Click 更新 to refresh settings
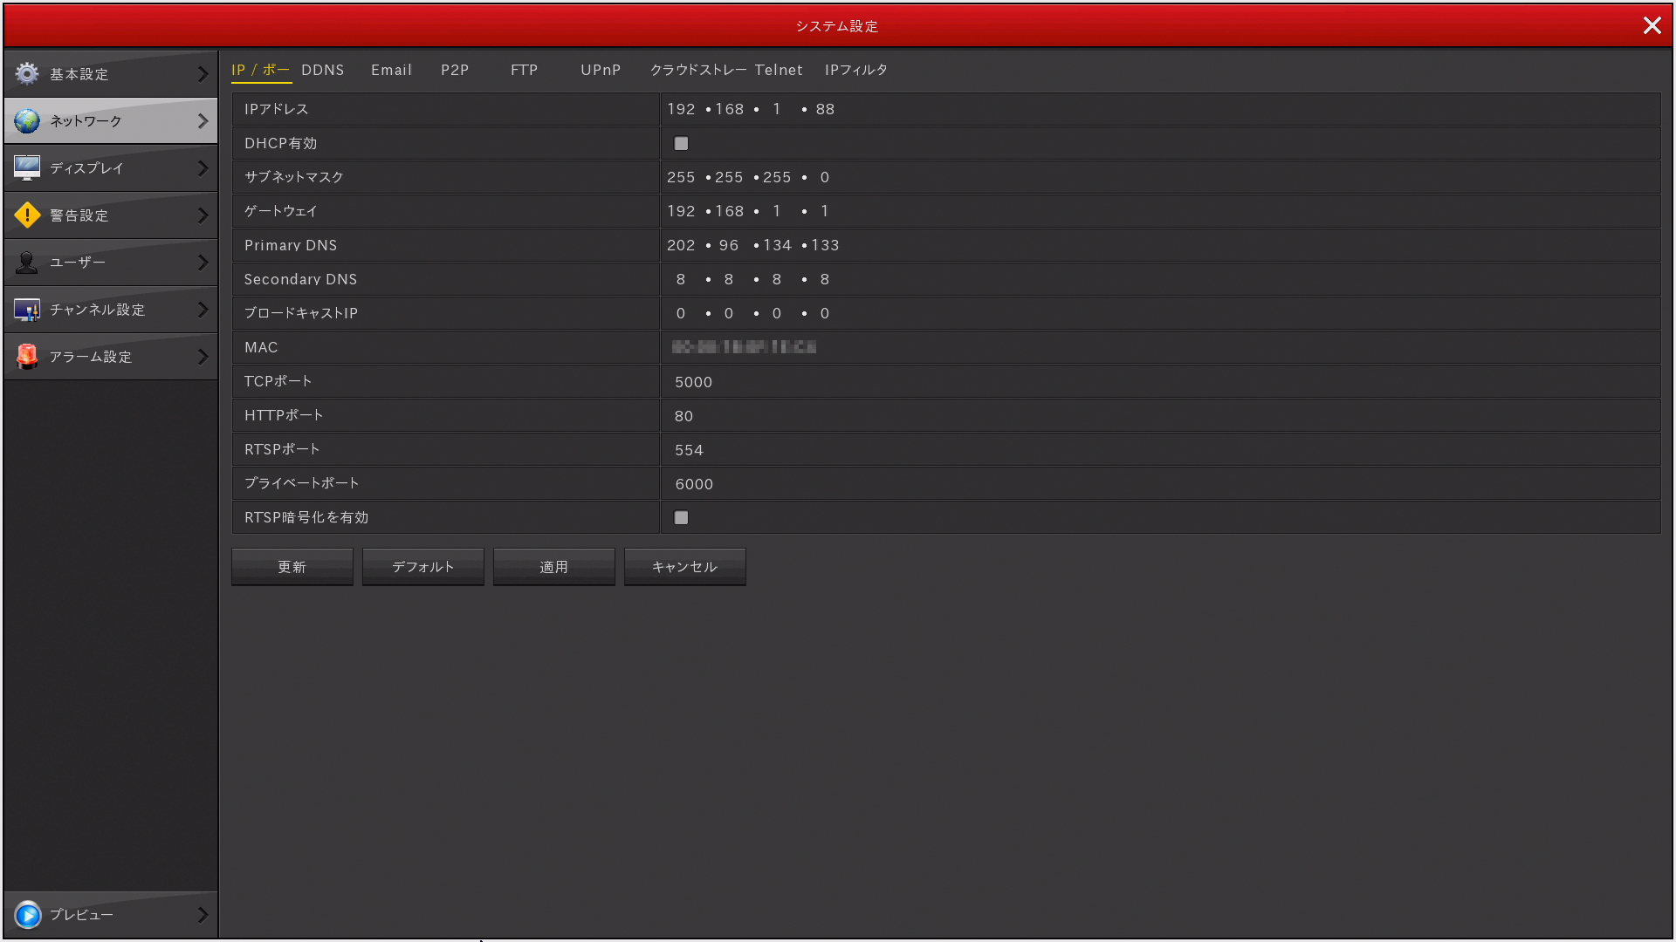Screen dimensions: 1676x942 click(292, 566)
